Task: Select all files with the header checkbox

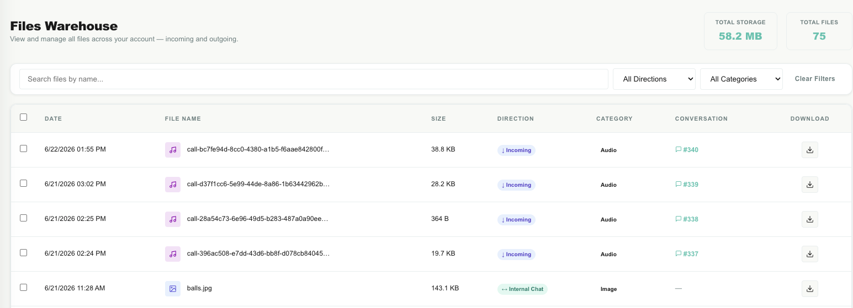Action: coord(23,117)
